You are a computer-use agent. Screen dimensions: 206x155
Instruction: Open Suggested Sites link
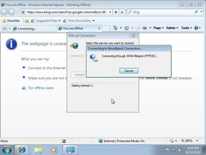(x=46, y=21)
